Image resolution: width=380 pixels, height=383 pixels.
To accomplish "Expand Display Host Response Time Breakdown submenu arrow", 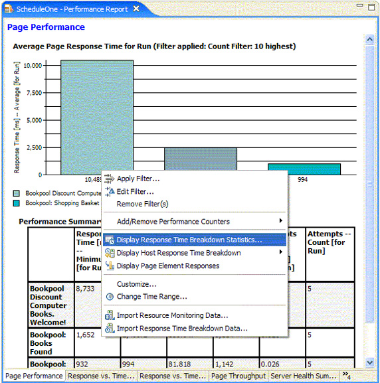I will click(x=281, y=252).
